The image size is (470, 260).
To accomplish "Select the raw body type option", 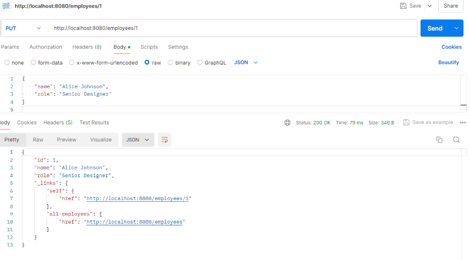I will pos(147,62).
